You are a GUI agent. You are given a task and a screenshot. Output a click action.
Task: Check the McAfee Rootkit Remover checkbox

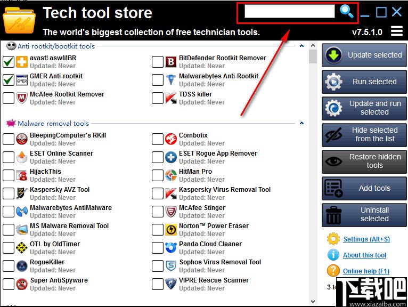point(9,98)
